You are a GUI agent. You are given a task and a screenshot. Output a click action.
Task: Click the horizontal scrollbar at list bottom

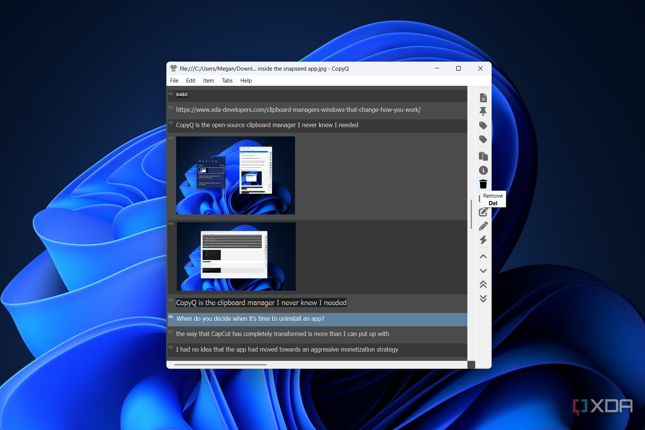[x=220, y=365]
